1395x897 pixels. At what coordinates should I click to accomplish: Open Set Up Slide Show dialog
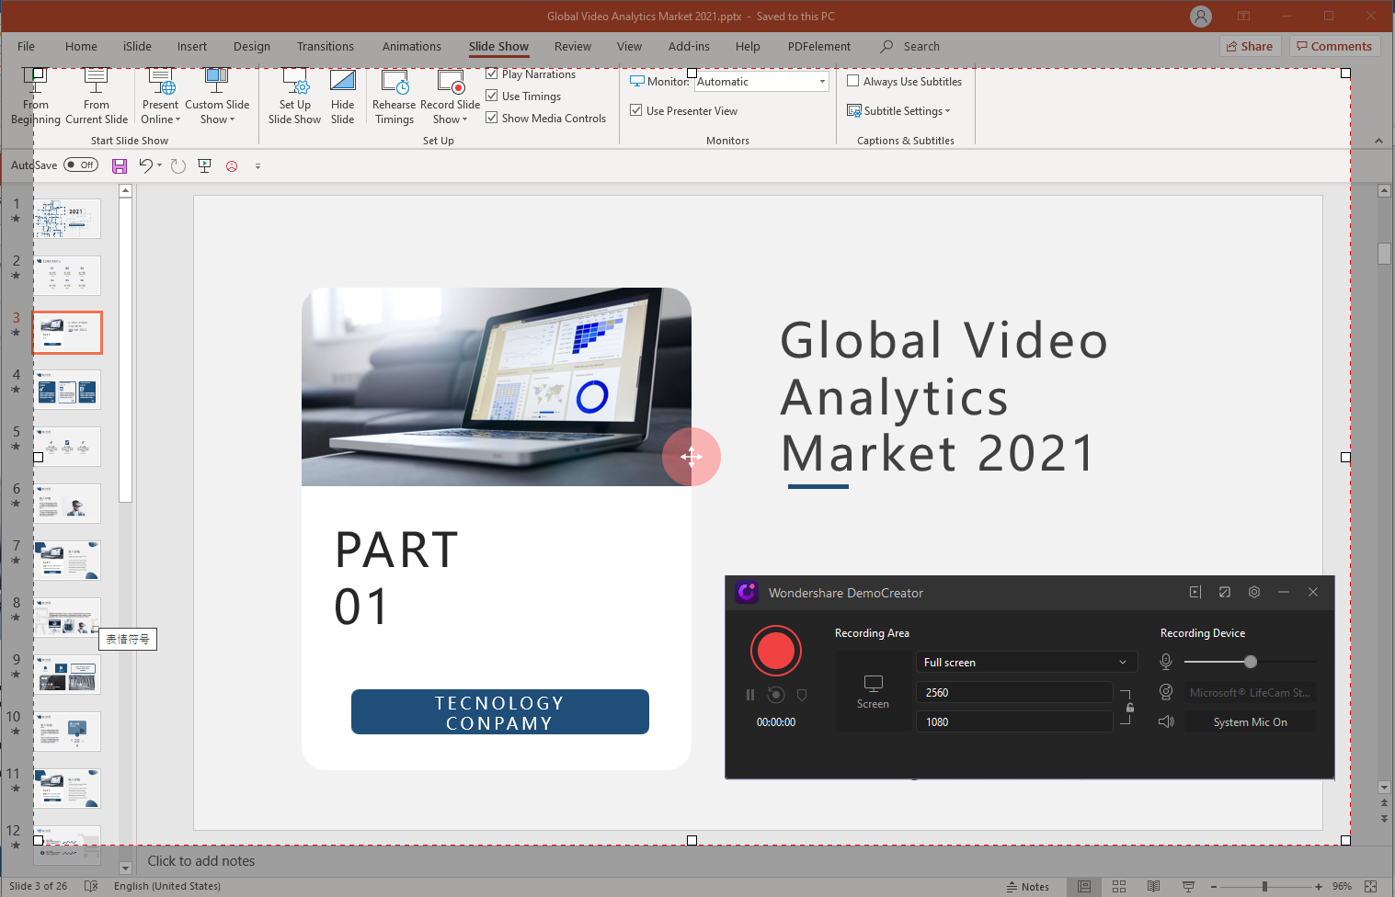point(295,83)
